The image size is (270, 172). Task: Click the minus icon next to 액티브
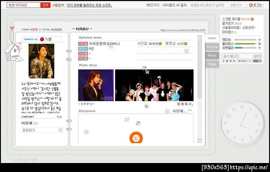[x=260, y=40]
